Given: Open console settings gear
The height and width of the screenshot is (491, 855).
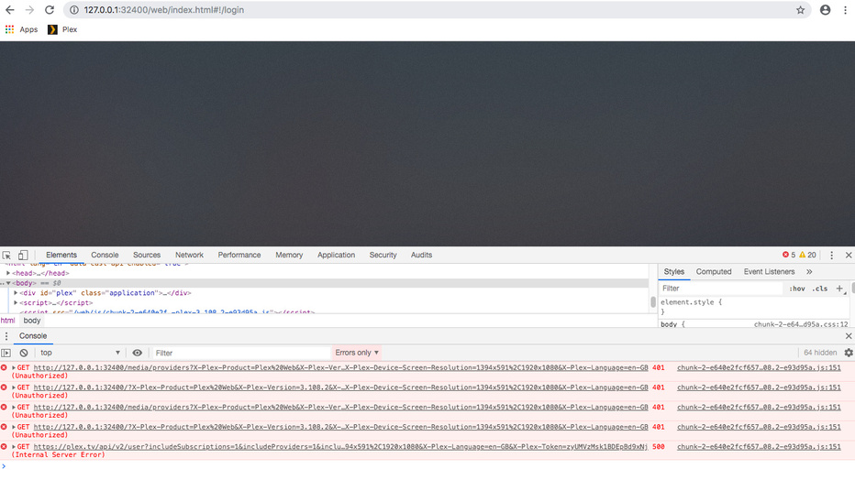Looking at the screenshot, I should [849, 353].
